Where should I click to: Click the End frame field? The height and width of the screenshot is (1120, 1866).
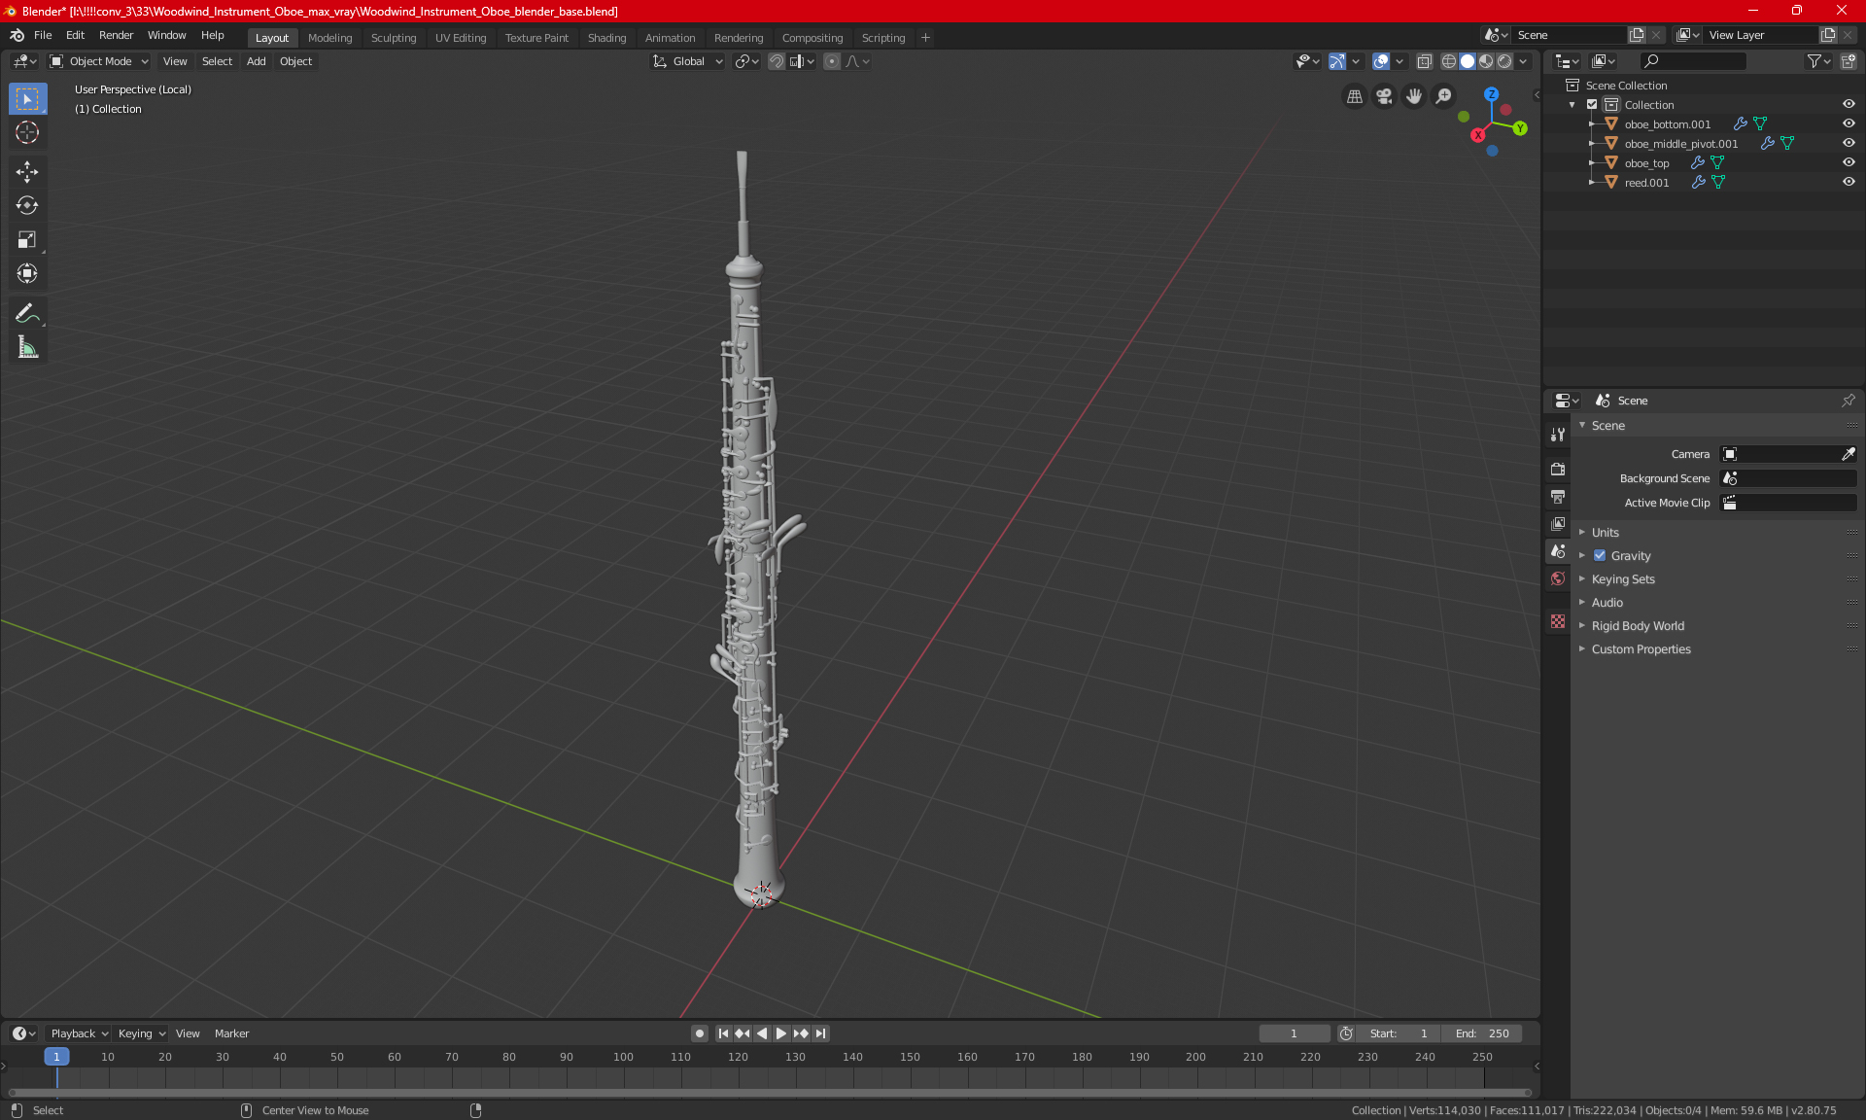coord(1481,1033)
